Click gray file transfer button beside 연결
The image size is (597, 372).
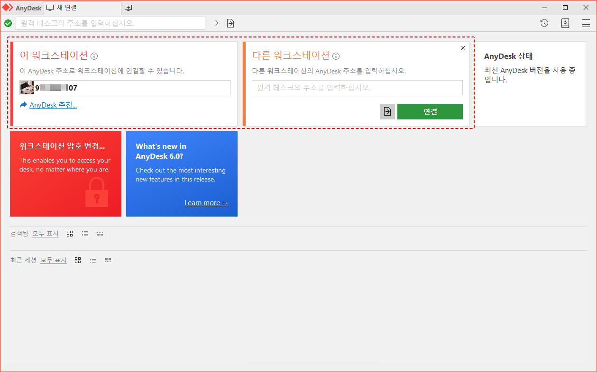click(x=387, y=112)
